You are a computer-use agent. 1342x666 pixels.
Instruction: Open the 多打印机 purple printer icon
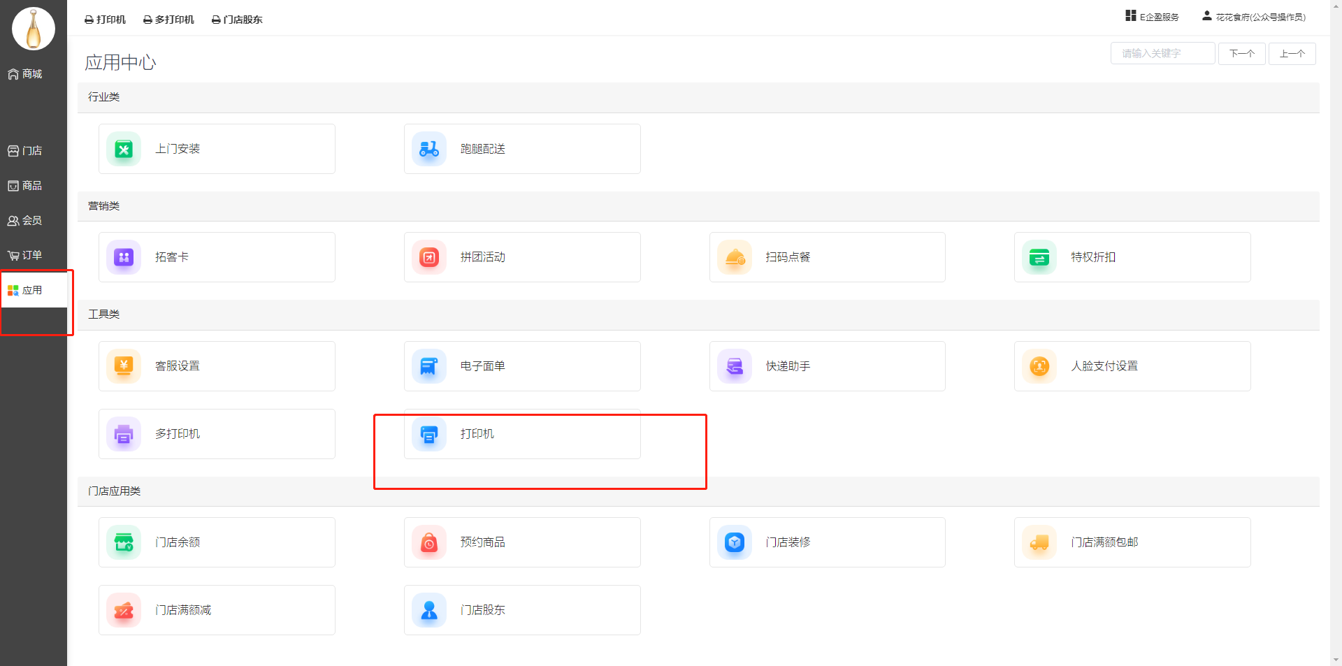[x=124, y=434]
